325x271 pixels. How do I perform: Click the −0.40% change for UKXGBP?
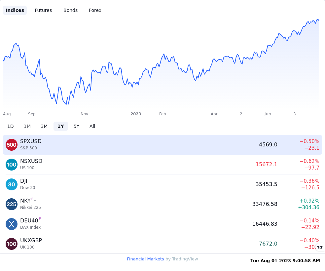(x=309, y=240)
